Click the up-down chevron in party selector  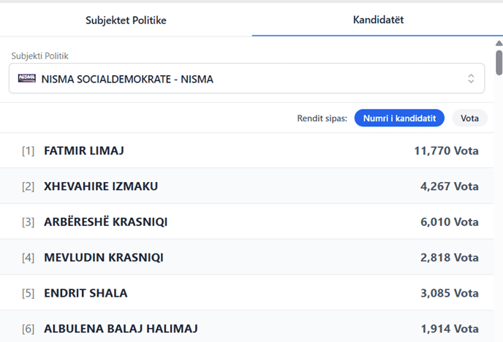click(471, 78)
